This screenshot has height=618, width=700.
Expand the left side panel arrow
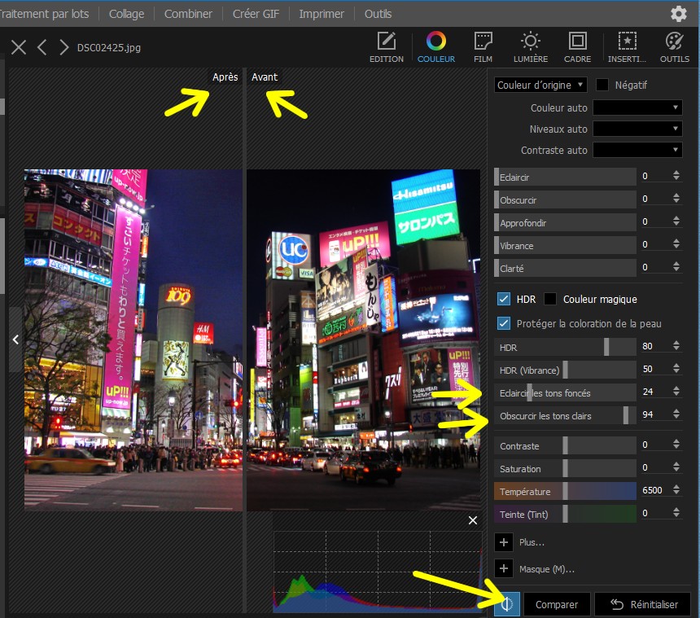pyautogui.click(x=15, y=340)
